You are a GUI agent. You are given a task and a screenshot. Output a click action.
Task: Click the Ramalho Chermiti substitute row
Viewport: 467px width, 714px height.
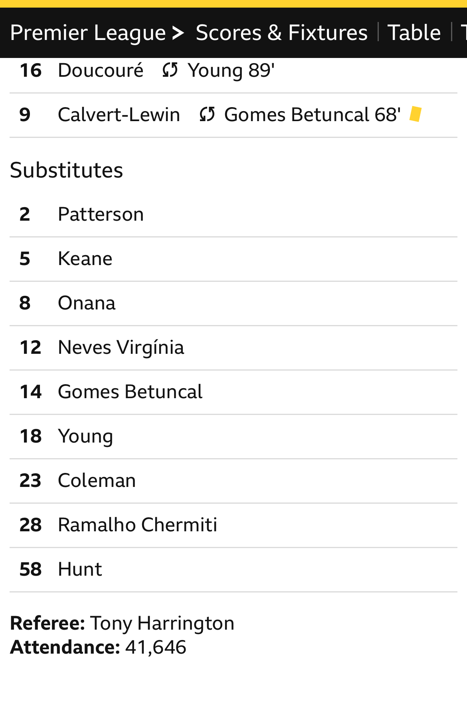pyautogui.click(x=234, y=525)
